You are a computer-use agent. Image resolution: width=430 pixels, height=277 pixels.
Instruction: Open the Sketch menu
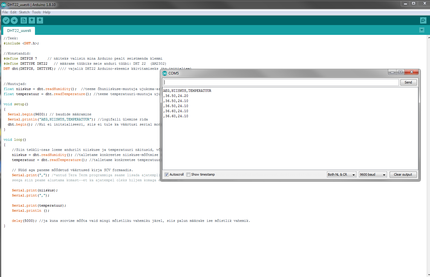24,12
